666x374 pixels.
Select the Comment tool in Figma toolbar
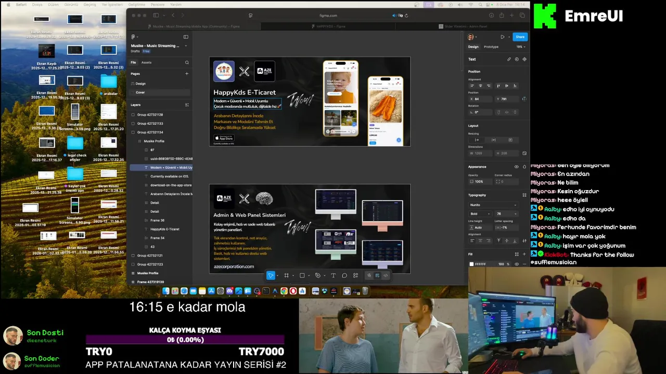tap(344, 275)
